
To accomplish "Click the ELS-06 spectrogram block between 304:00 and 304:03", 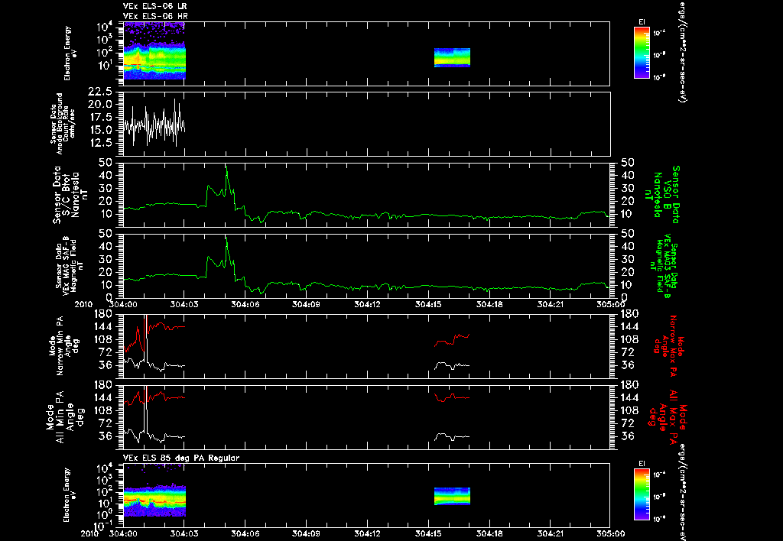I will tap(154, 51).
